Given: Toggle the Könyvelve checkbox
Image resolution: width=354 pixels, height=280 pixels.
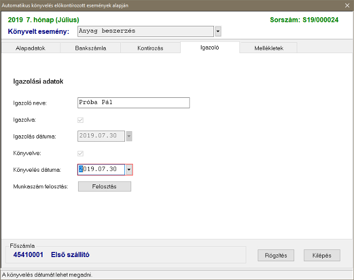Looking at the screenshot, I should (81, 154).
